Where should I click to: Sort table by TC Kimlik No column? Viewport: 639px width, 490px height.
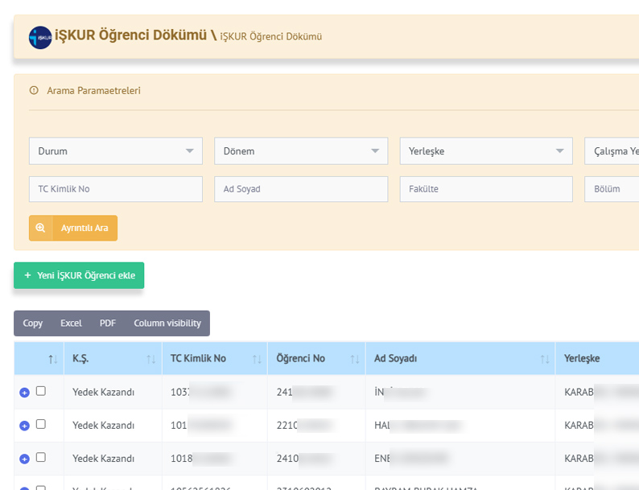(x=215, y=358)
